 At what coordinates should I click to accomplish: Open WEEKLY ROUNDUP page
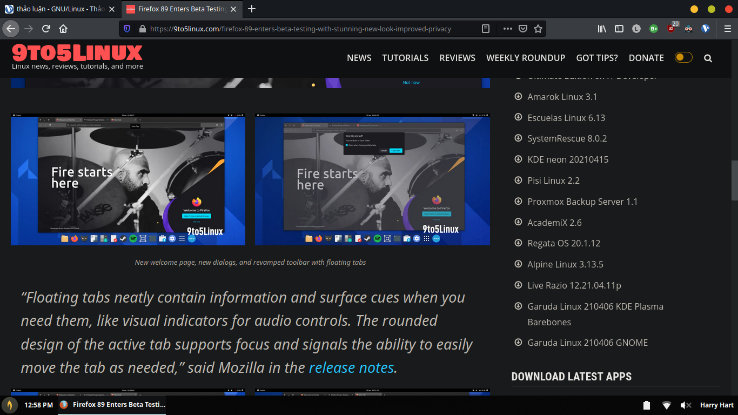pyautogui.click(x=526, y=58)
